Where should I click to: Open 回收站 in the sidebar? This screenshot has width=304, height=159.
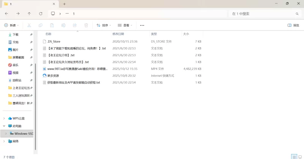click(x=17, y=80)
